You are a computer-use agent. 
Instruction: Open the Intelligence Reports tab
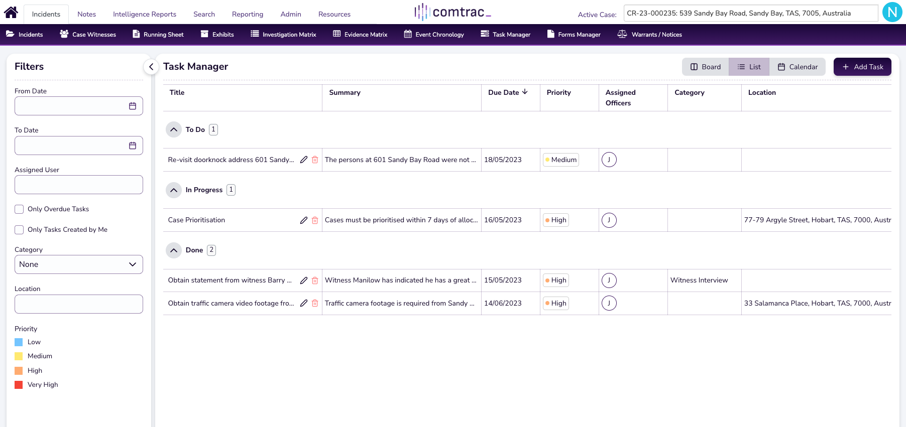(x=145, y=14)
